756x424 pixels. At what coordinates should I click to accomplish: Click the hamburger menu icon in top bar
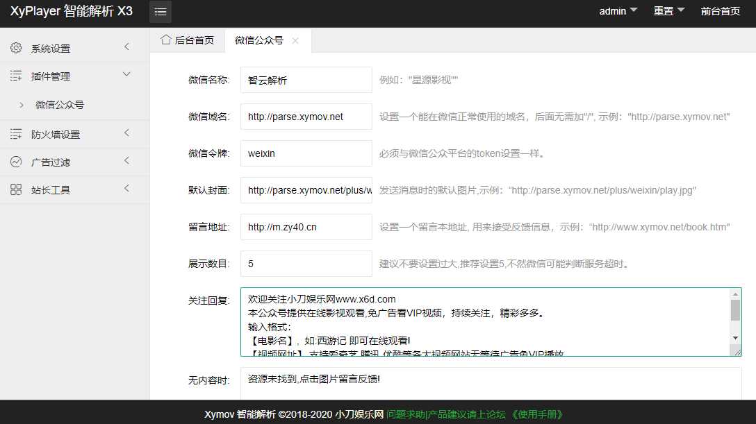coord(160,12)
